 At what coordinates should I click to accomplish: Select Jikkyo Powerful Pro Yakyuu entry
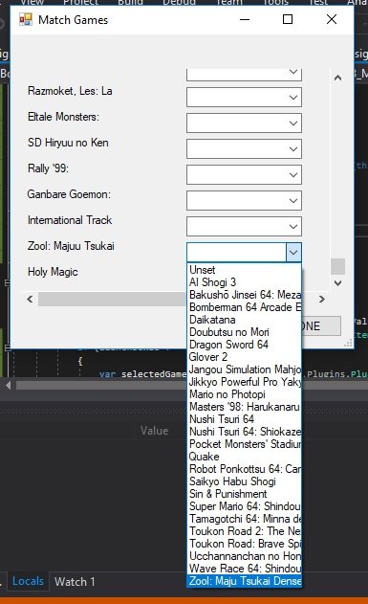[x=244, y=382]
